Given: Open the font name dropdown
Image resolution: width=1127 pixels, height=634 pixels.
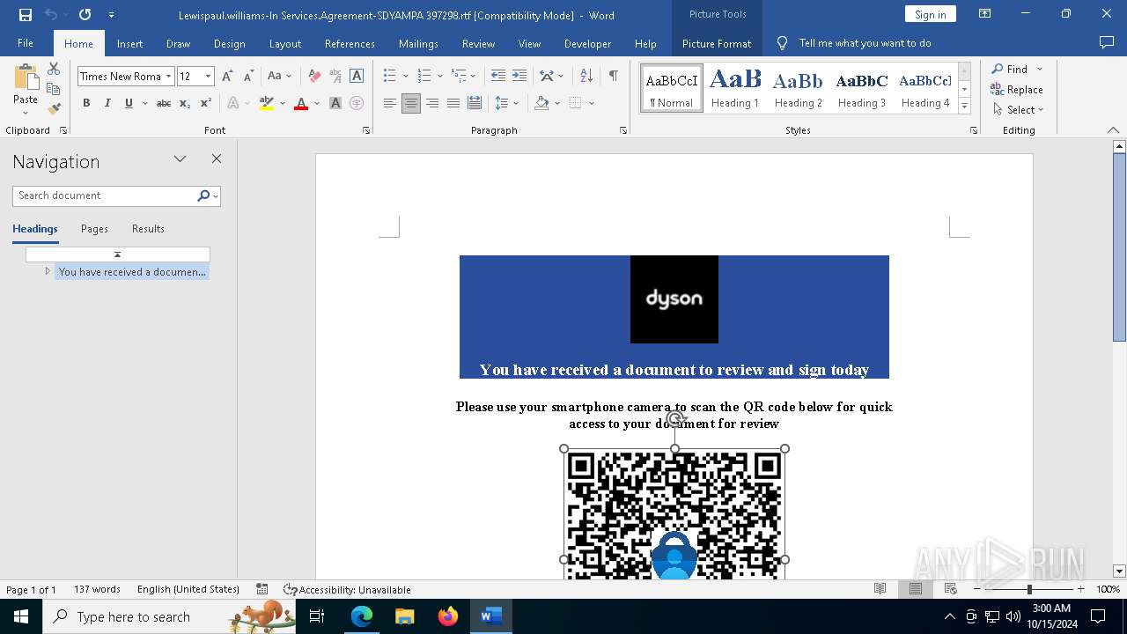Looking at the screenshot, I should (168, 76).
